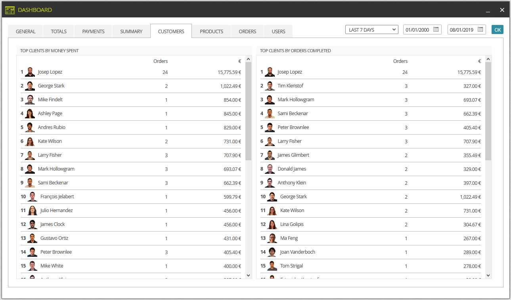Click Ashley Page's profile photo
Screen dimensions: 511x300
click(30, 114)
